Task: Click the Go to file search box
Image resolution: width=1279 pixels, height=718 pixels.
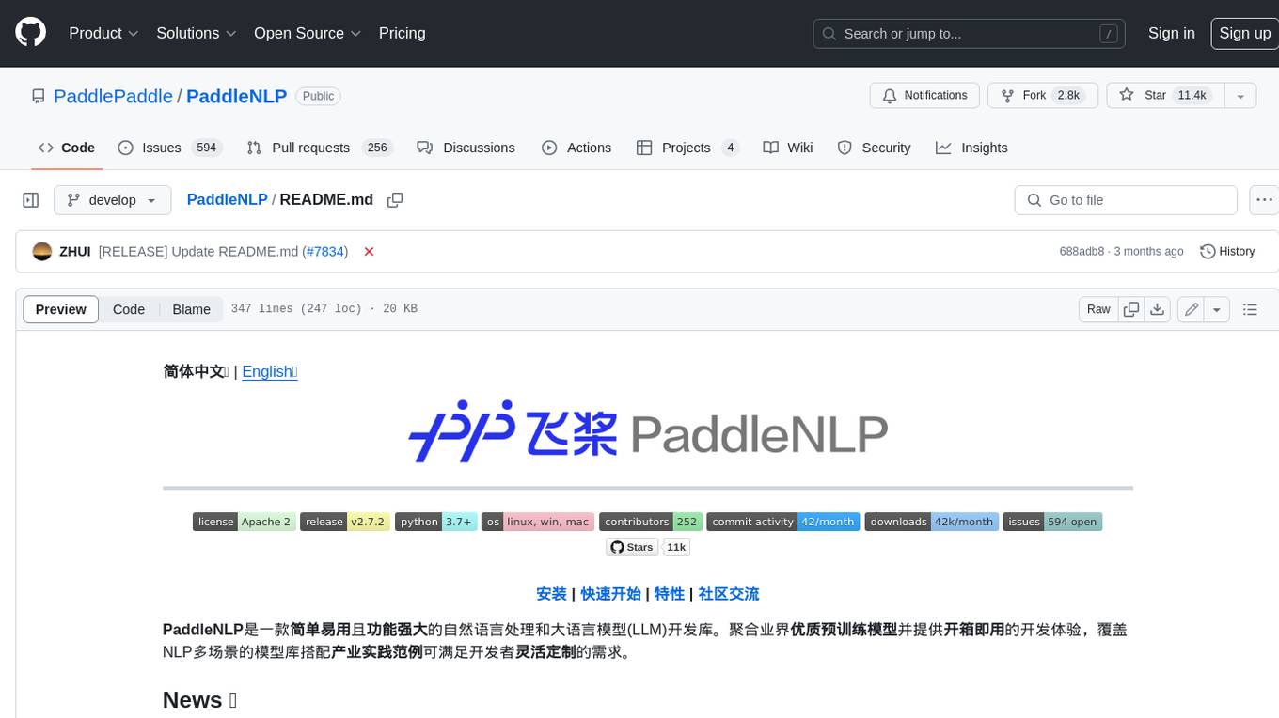Action: tap(1126, 200)
